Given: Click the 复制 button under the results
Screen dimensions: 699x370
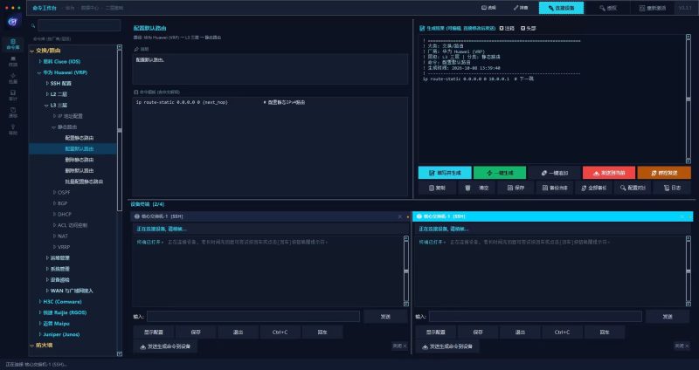Looking at the screenshot, I should [x=437, y=188].
